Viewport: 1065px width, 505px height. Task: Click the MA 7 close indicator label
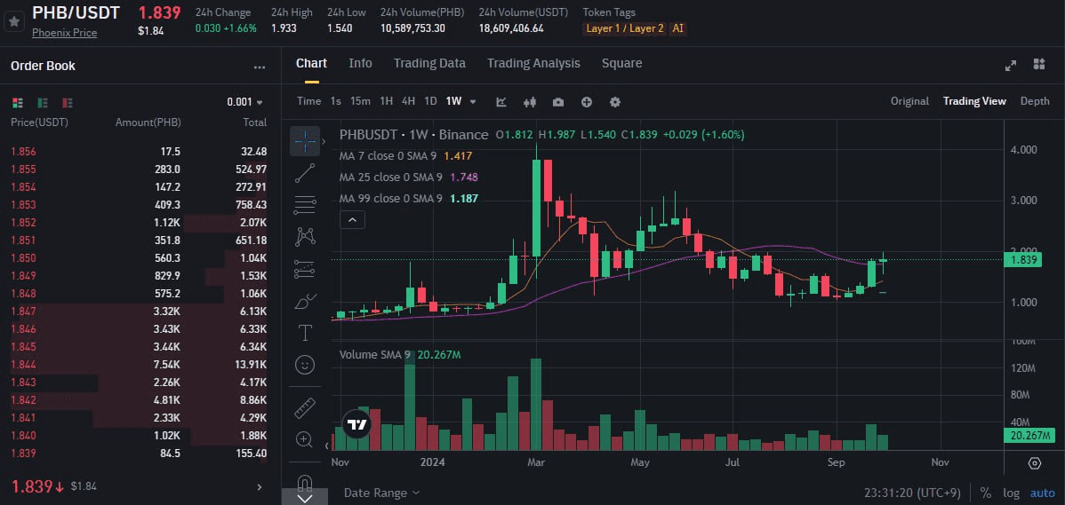(x=387, y=156)
